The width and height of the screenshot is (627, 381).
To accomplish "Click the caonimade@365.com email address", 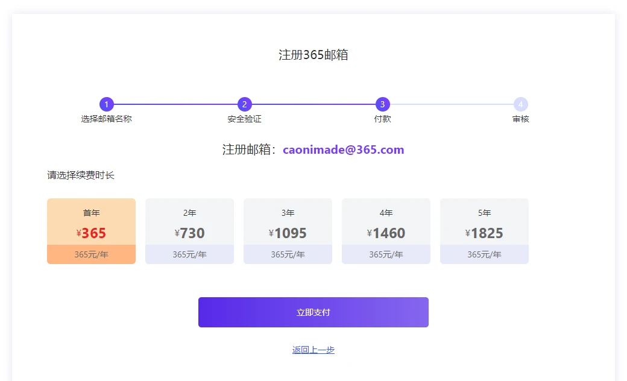I will coord(343,150).
